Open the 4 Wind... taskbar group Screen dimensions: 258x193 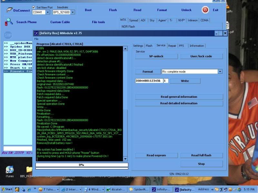point(94,189)
